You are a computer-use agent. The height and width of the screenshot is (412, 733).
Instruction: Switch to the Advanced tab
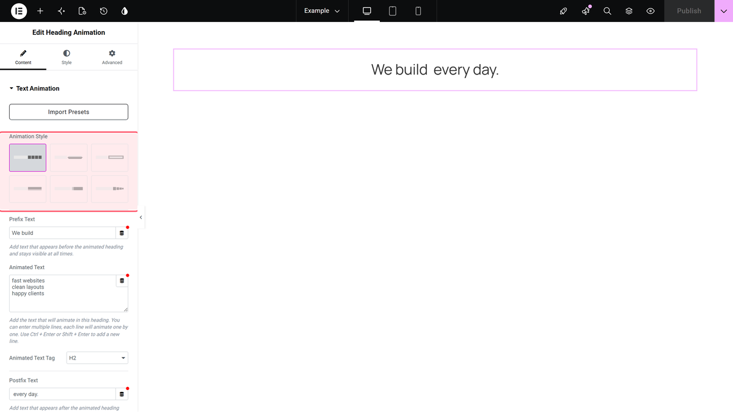point(112,57)
